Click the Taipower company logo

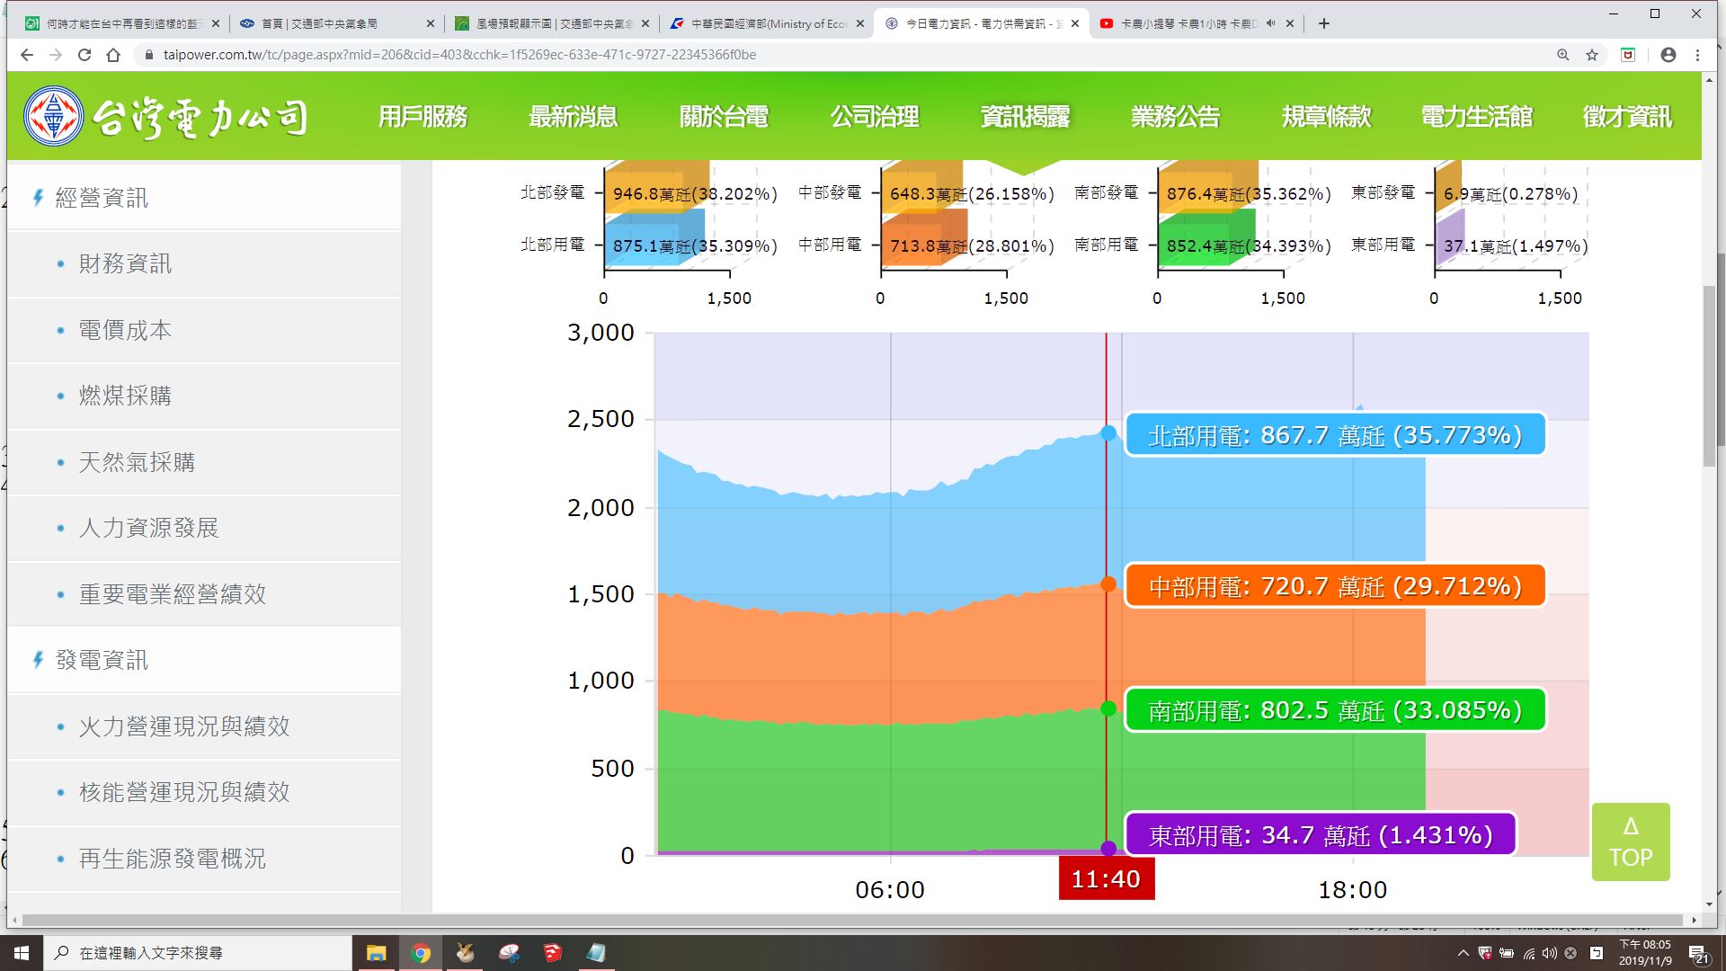tap(166, 117)
